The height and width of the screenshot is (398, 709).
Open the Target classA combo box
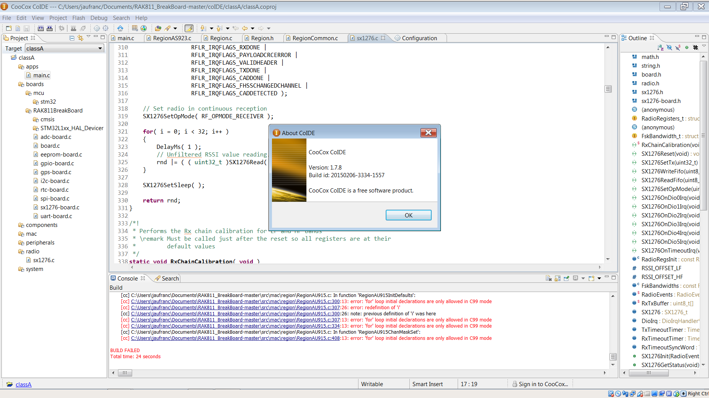pos(65,49)
